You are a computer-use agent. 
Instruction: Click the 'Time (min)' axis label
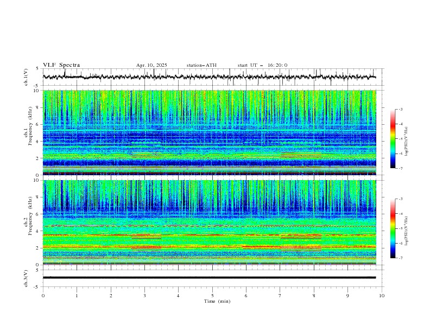tap(217, 301)
